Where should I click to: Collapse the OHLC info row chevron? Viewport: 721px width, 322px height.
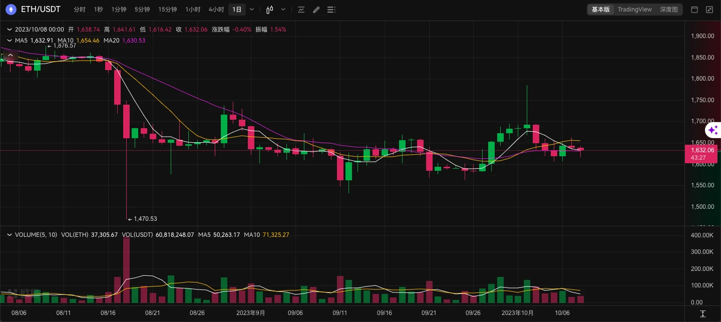point(10,30)
